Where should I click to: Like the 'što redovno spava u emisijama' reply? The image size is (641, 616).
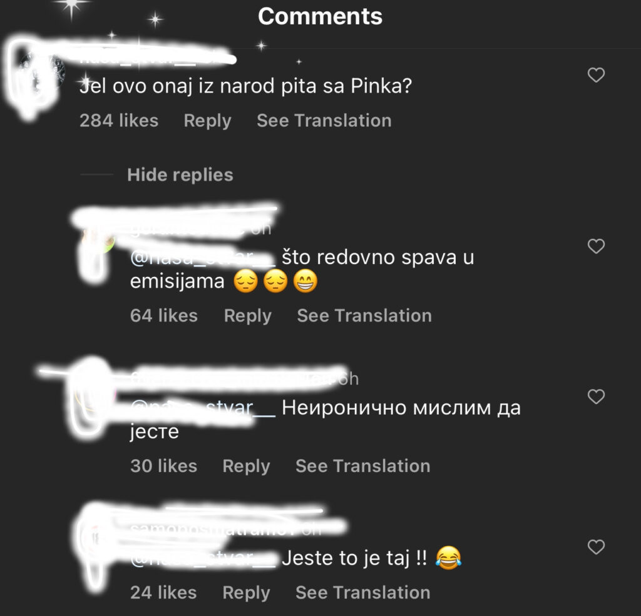(596, 246)
